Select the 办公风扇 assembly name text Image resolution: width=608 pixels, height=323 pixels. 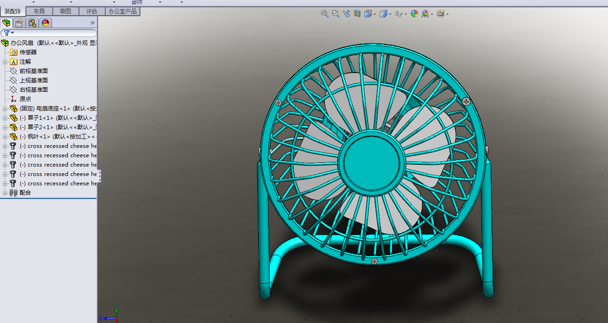point(22,43)
